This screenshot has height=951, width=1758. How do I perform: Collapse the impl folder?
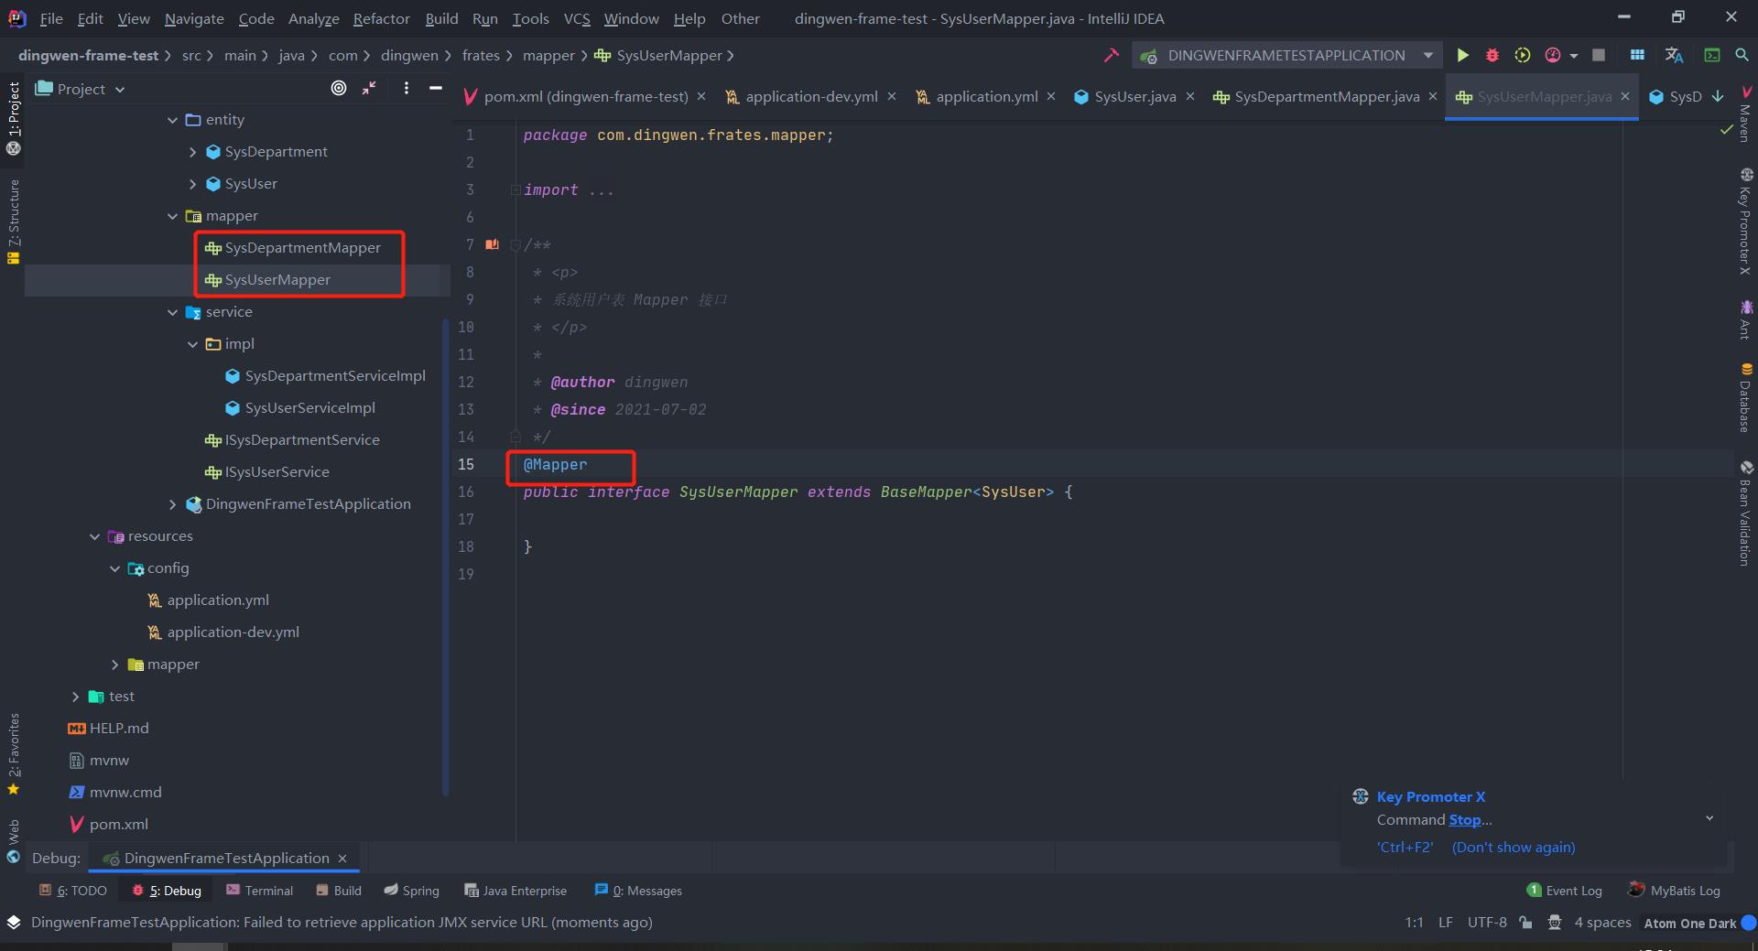pyautogui.click(x=192, y=344)
